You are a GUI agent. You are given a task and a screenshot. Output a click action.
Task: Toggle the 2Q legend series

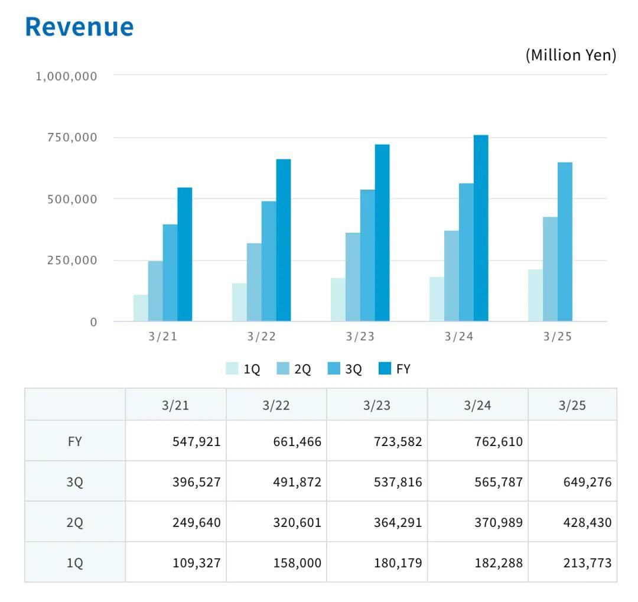[294, 369]
